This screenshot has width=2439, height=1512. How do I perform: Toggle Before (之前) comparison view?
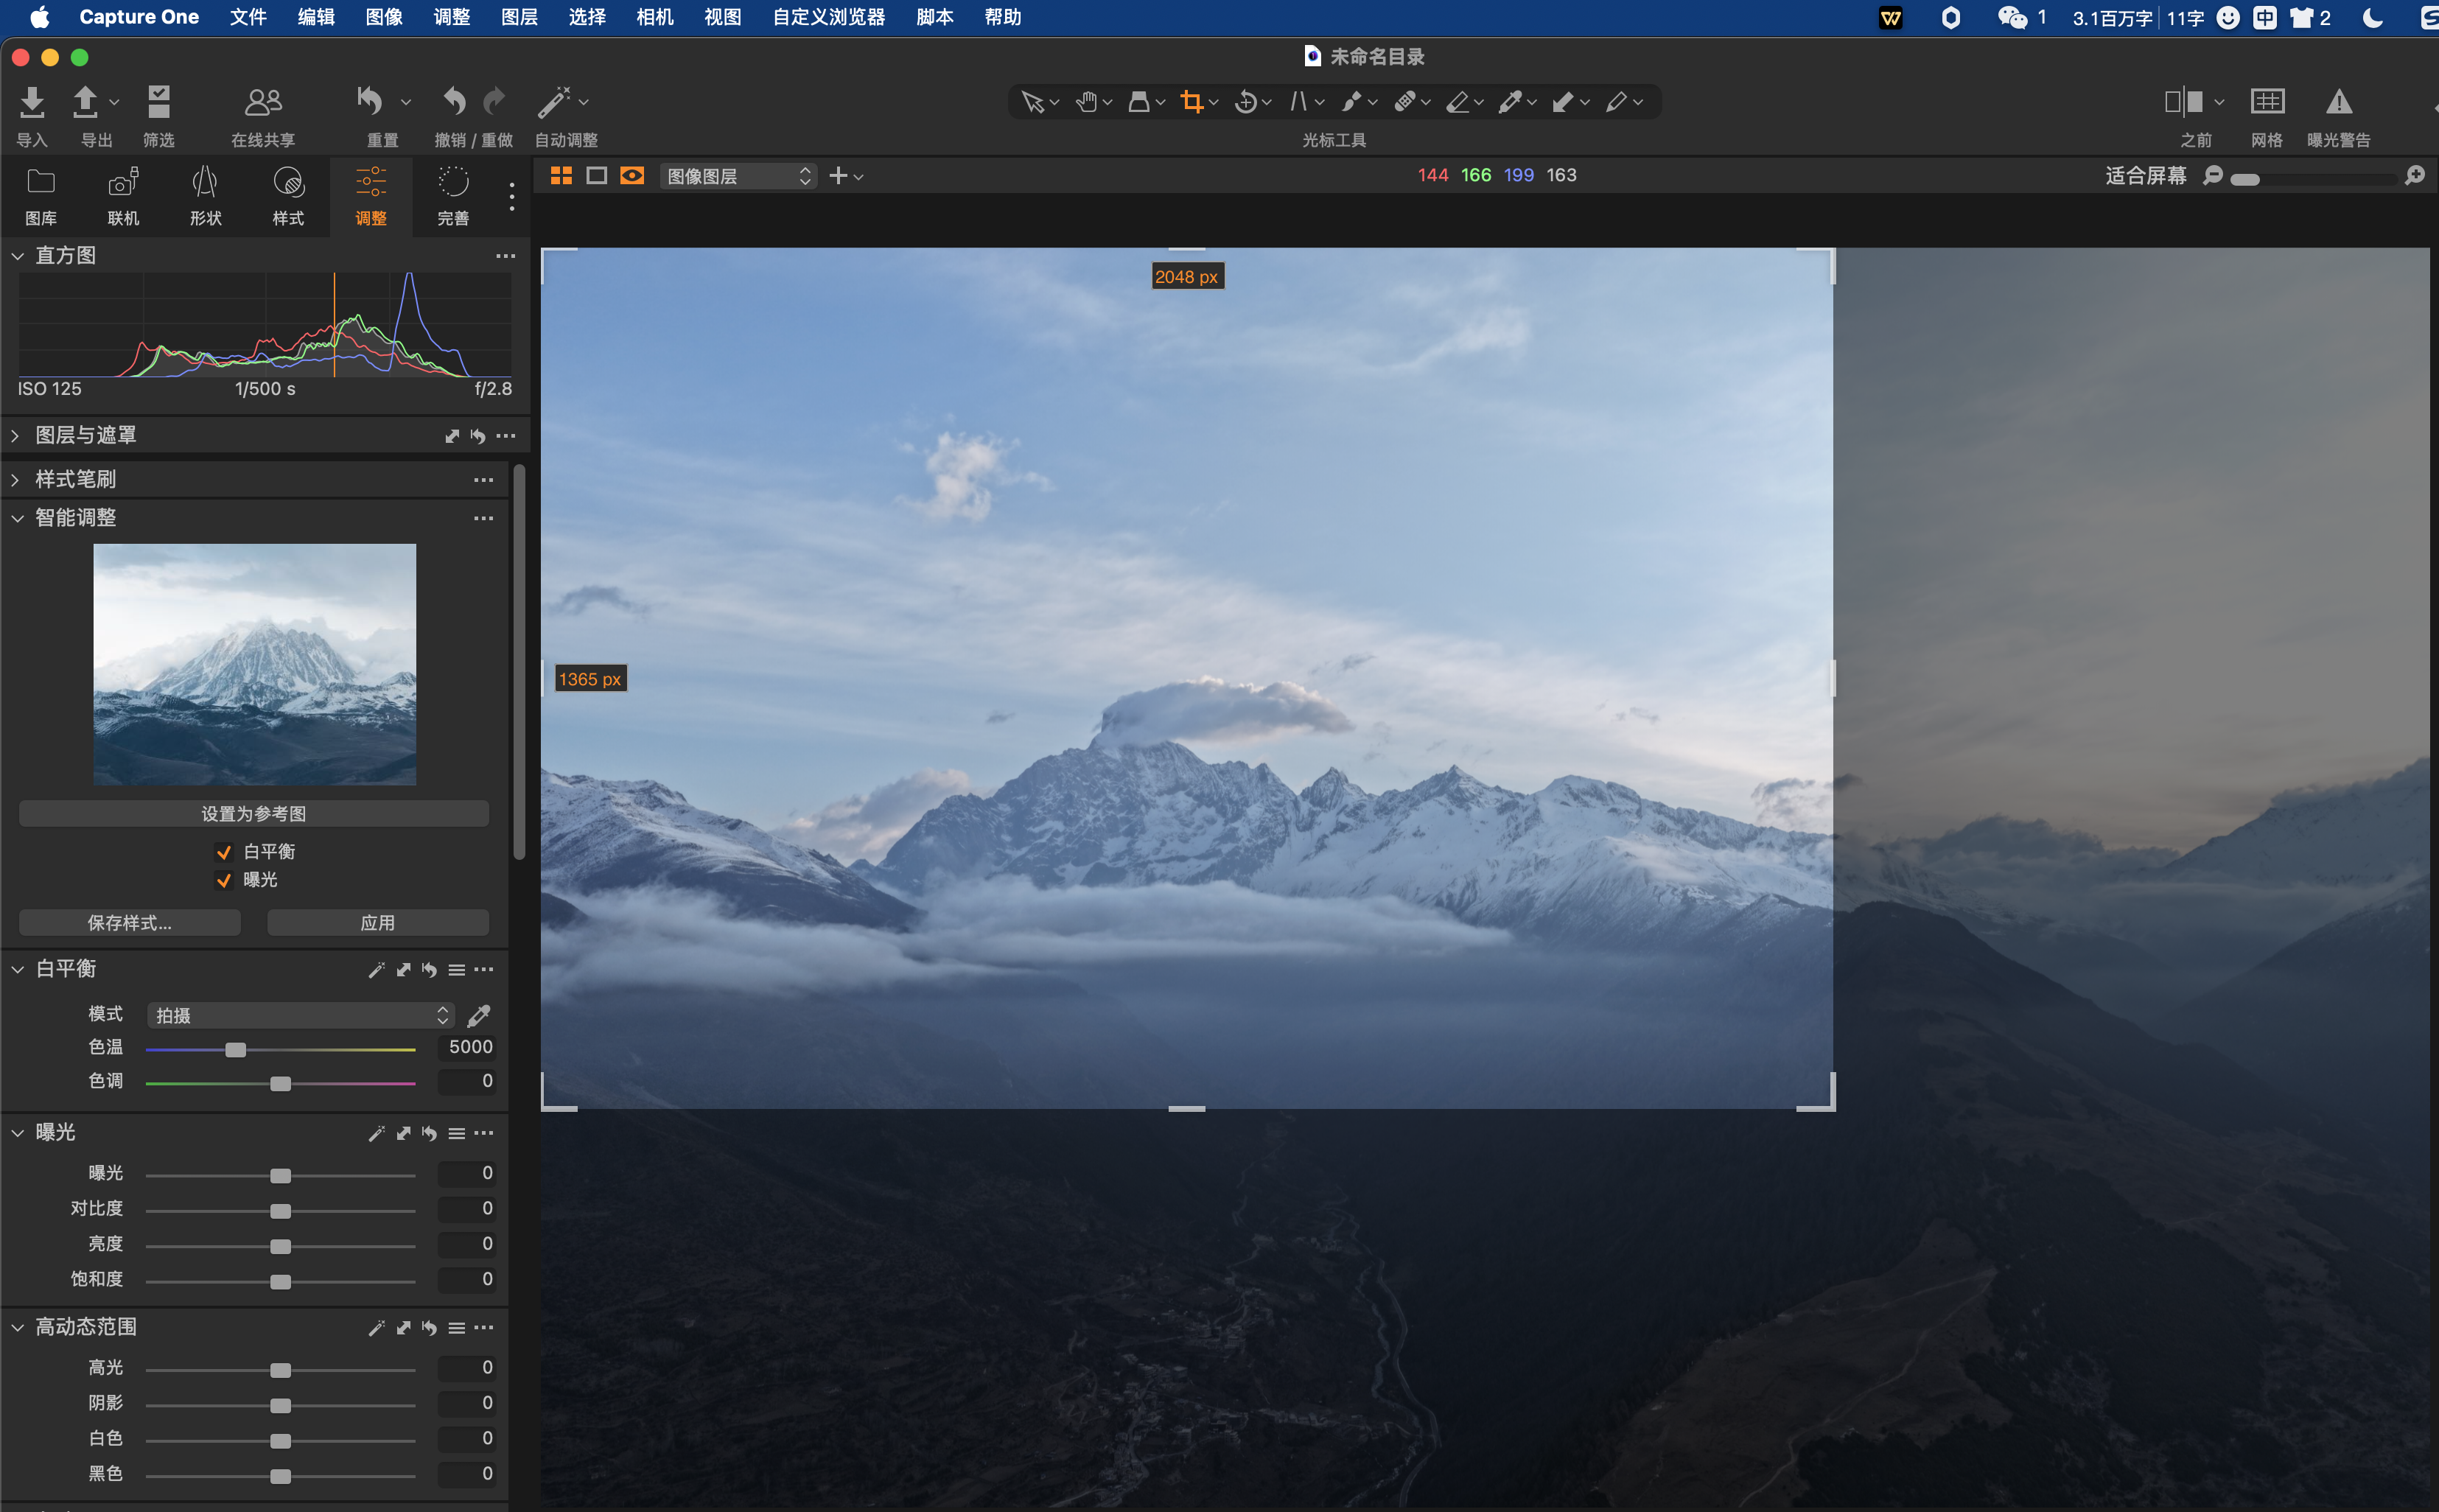(2184, 101)
